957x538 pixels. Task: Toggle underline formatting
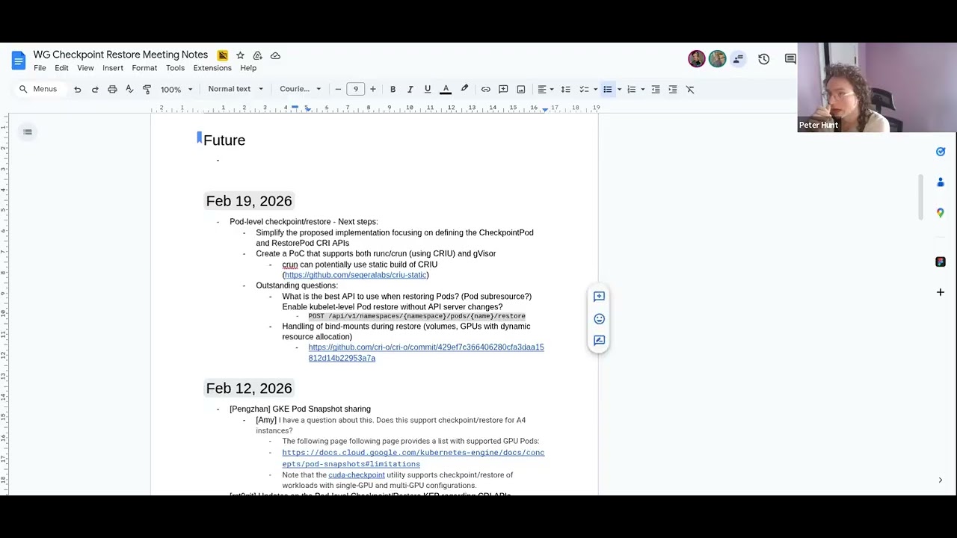428,89
